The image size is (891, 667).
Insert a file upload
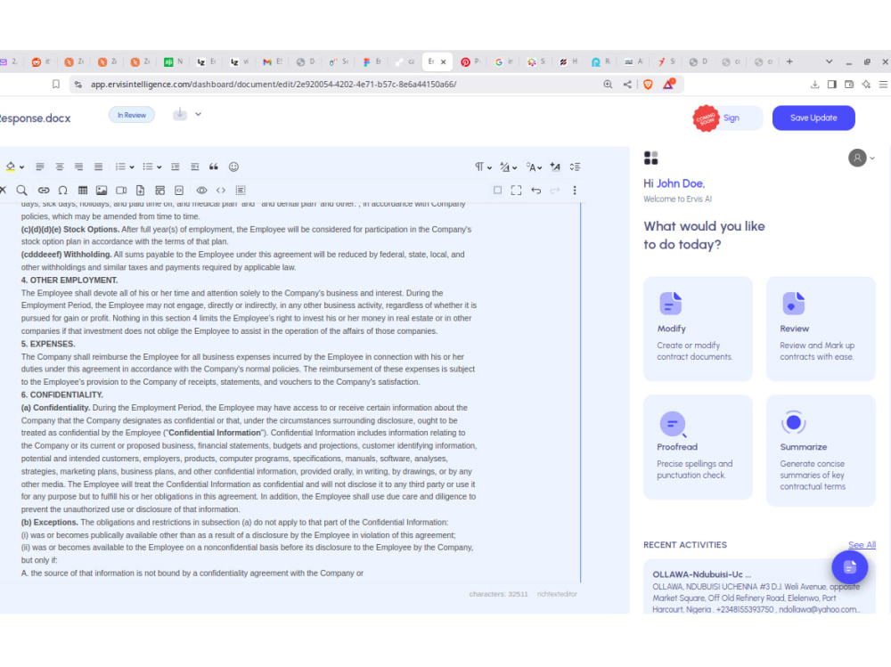point(141,191)
